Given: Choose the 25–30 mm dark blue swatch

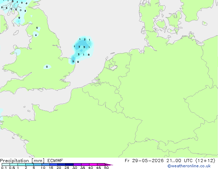Looking at the screenshot, I should coord(69,165).
